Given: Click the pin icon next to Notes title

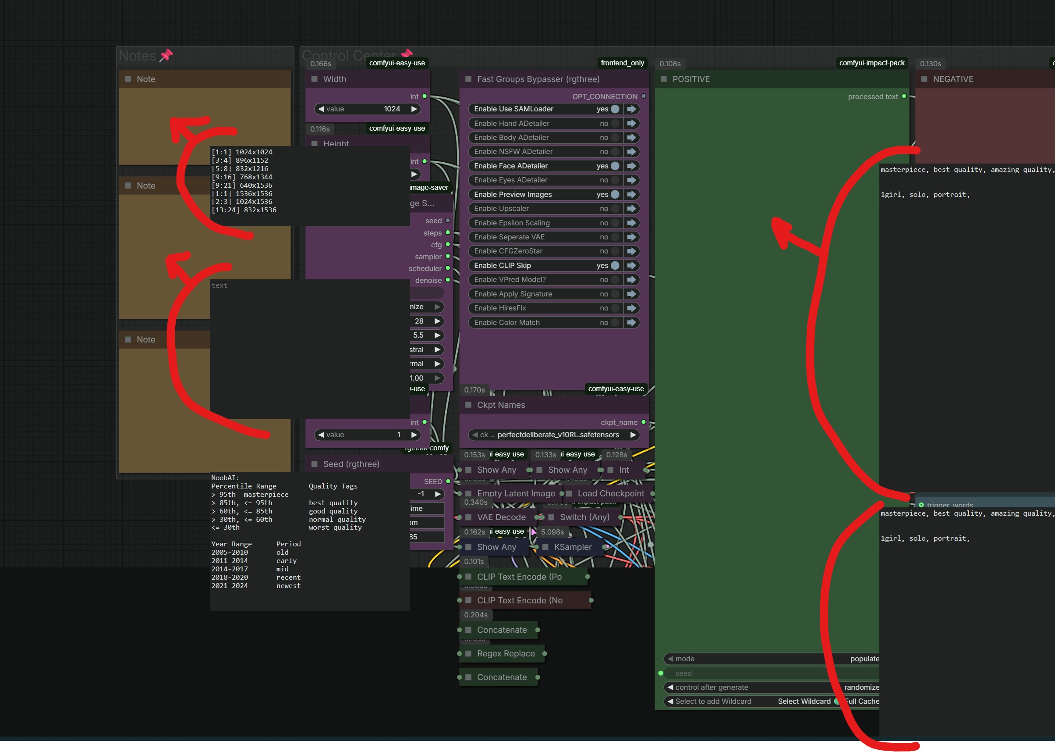Looking at the screenshot, I should pos(166,56).
